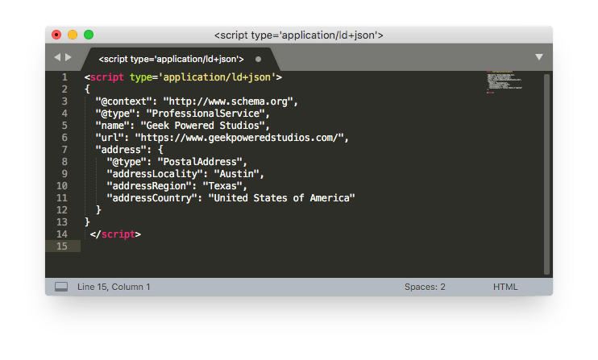Click line number 1 in gutter
This screenshot has height=360, width=598.
pyautogui.click(x=64, y=77)
